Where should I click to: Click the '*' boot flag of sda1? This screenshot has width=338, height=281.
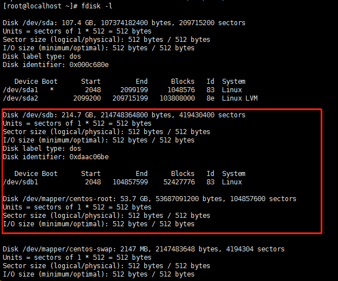[51, 89]
